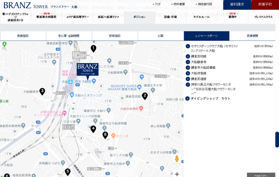Image resolution: width=279 pixels, height=177 pixels.
Task: Select 鎌倉芸術館 list entry
Action: coord(229,56)
